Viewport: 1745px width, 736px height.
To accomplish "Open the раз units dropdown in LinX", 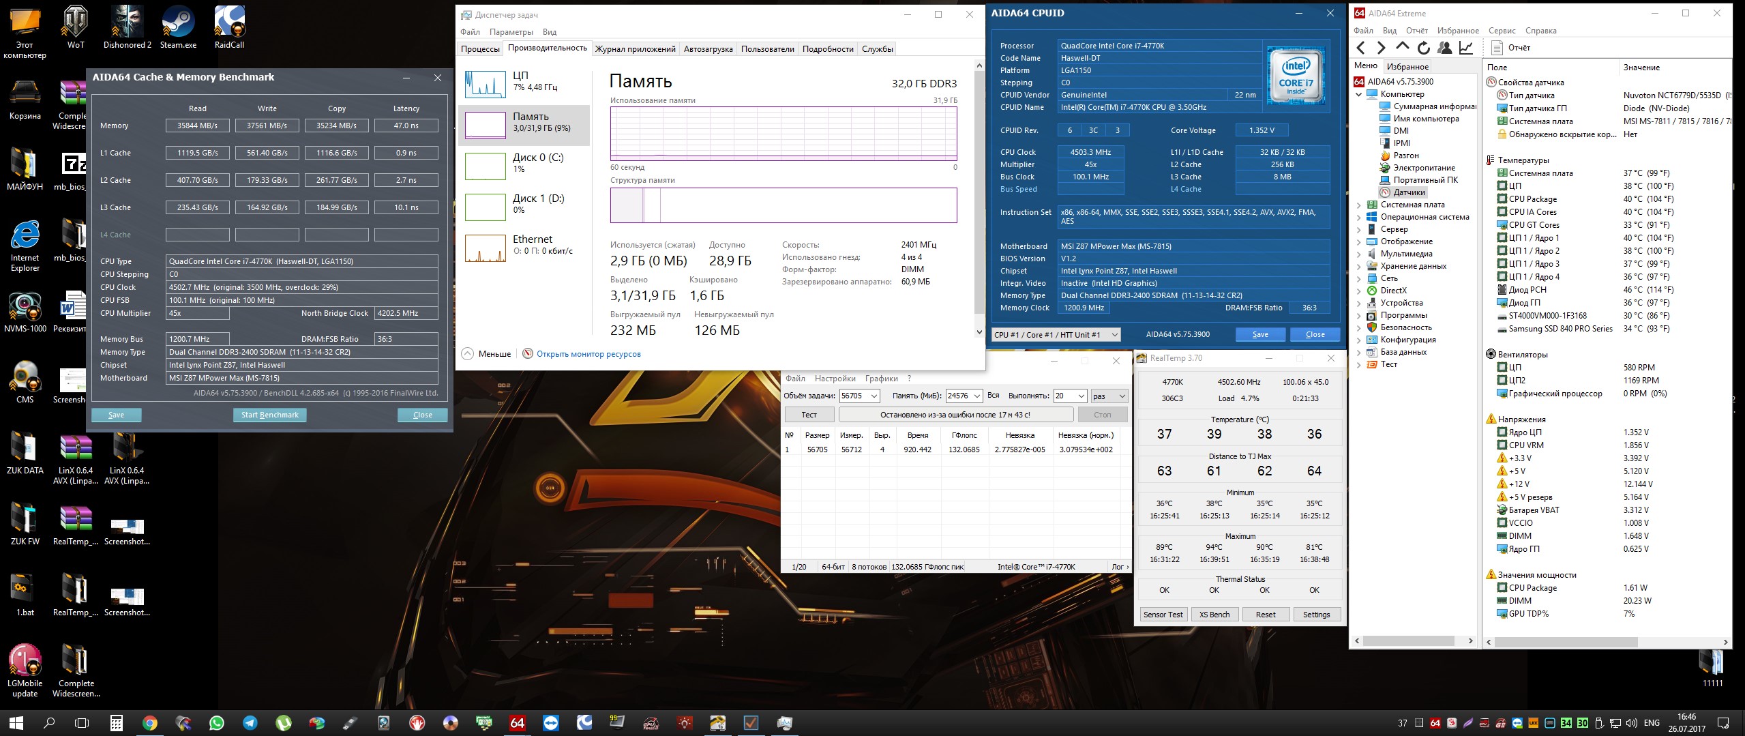I will 1109,396.
